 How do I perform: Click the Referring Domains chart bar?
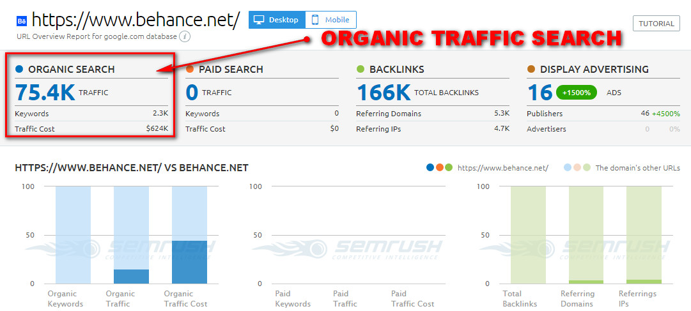[x=586, y=235]
